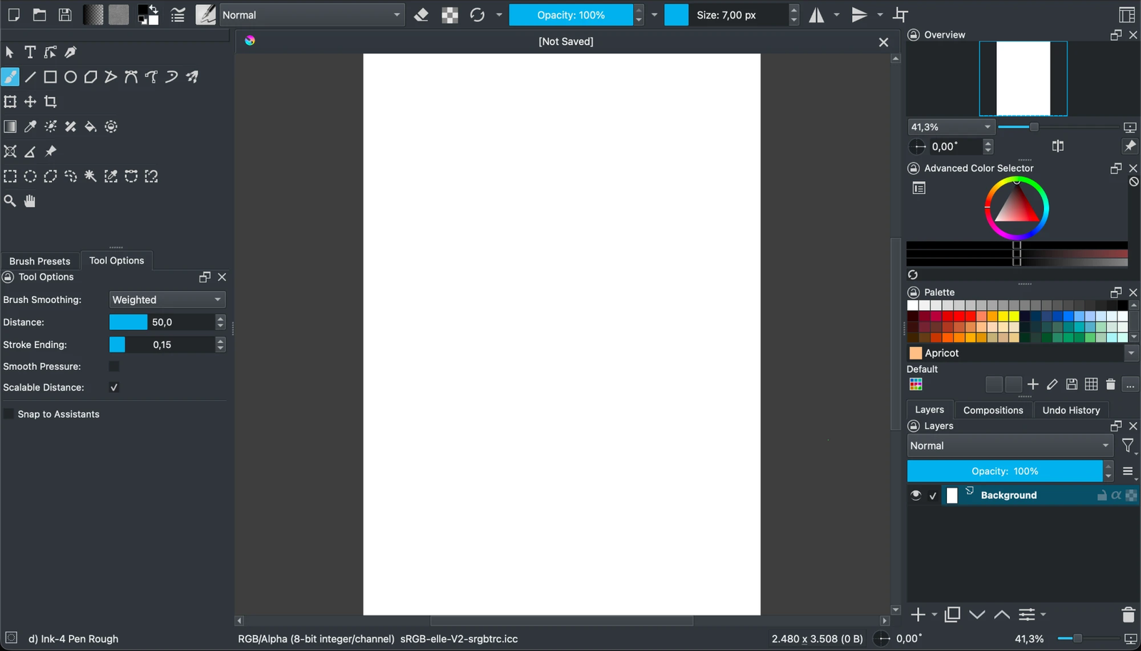Click the Measure tool
The width and height of the screenshot is (1141, 651).
point(30,152)
